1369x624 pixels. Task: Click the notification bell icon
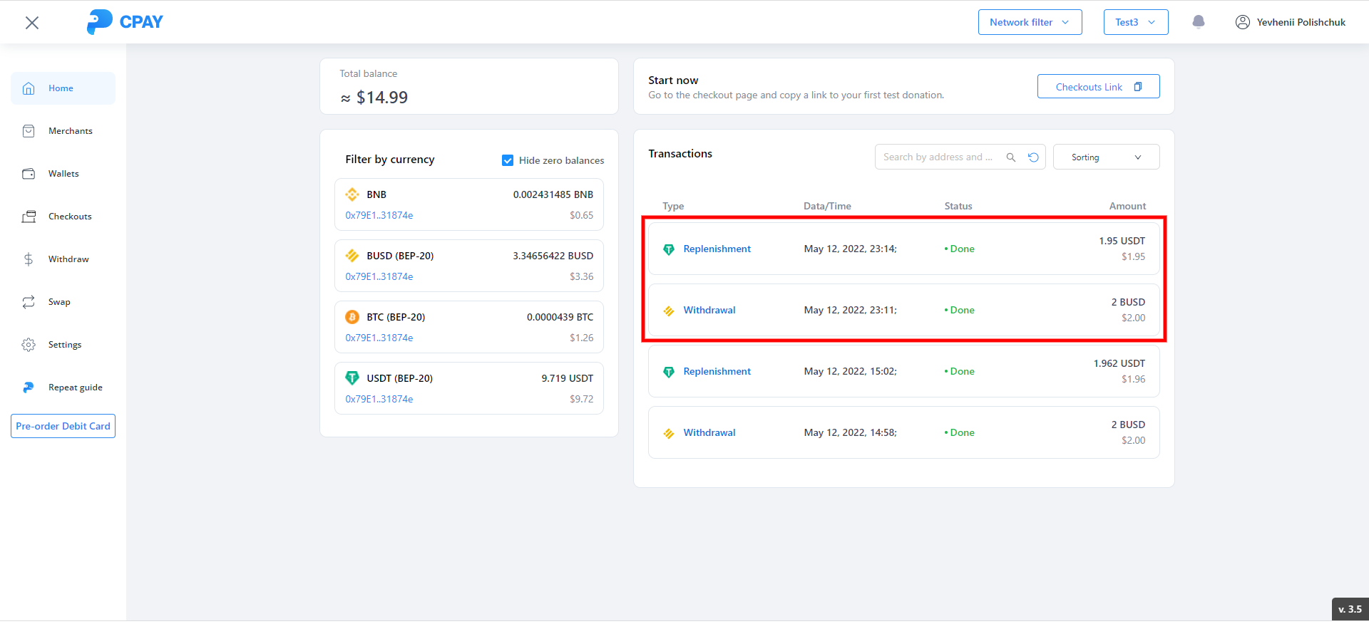(1199, 22)
